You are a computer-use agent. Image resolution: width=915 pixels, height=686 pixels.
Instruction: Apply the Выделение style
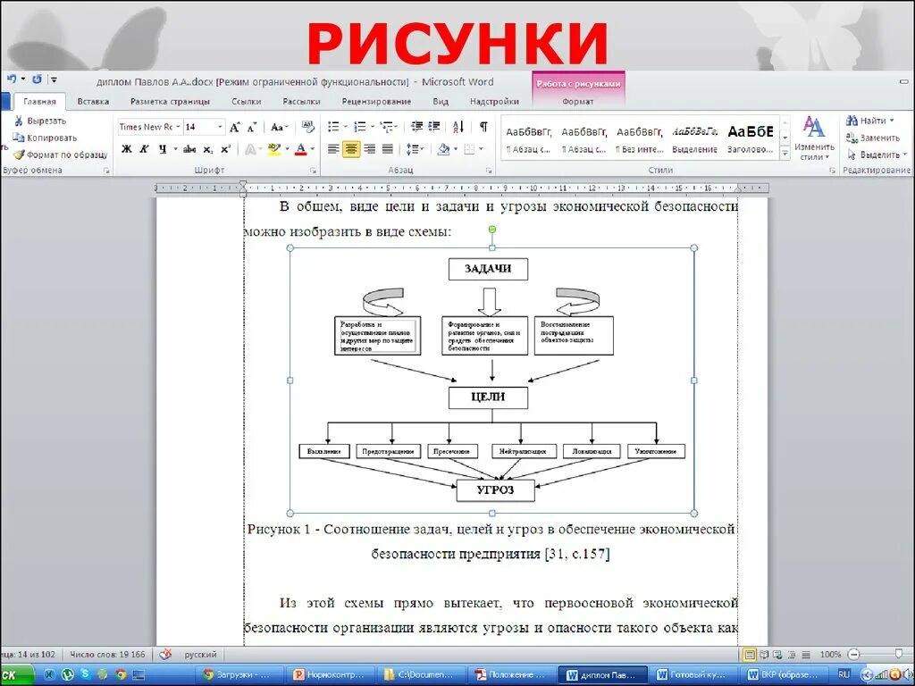coord(694,139)
